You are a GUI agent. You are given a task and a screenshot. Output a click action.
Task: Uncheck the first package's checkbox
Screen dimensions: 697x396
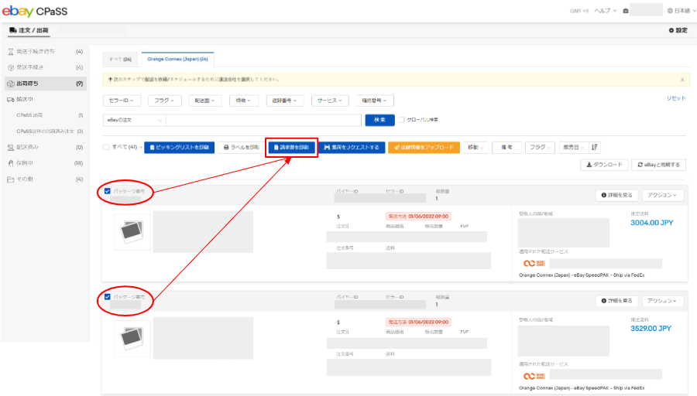107,190
